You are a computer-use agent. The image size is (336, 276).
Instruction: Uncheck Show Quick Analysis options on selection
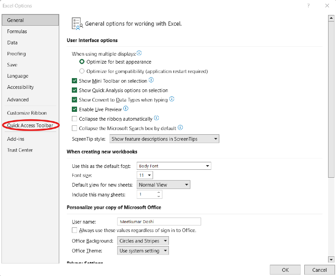point(75,90)
